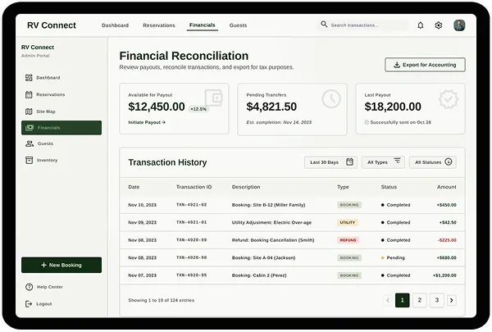Open Inventory from the sidebar
Screen dimensions: 492x332
[61, 160]
